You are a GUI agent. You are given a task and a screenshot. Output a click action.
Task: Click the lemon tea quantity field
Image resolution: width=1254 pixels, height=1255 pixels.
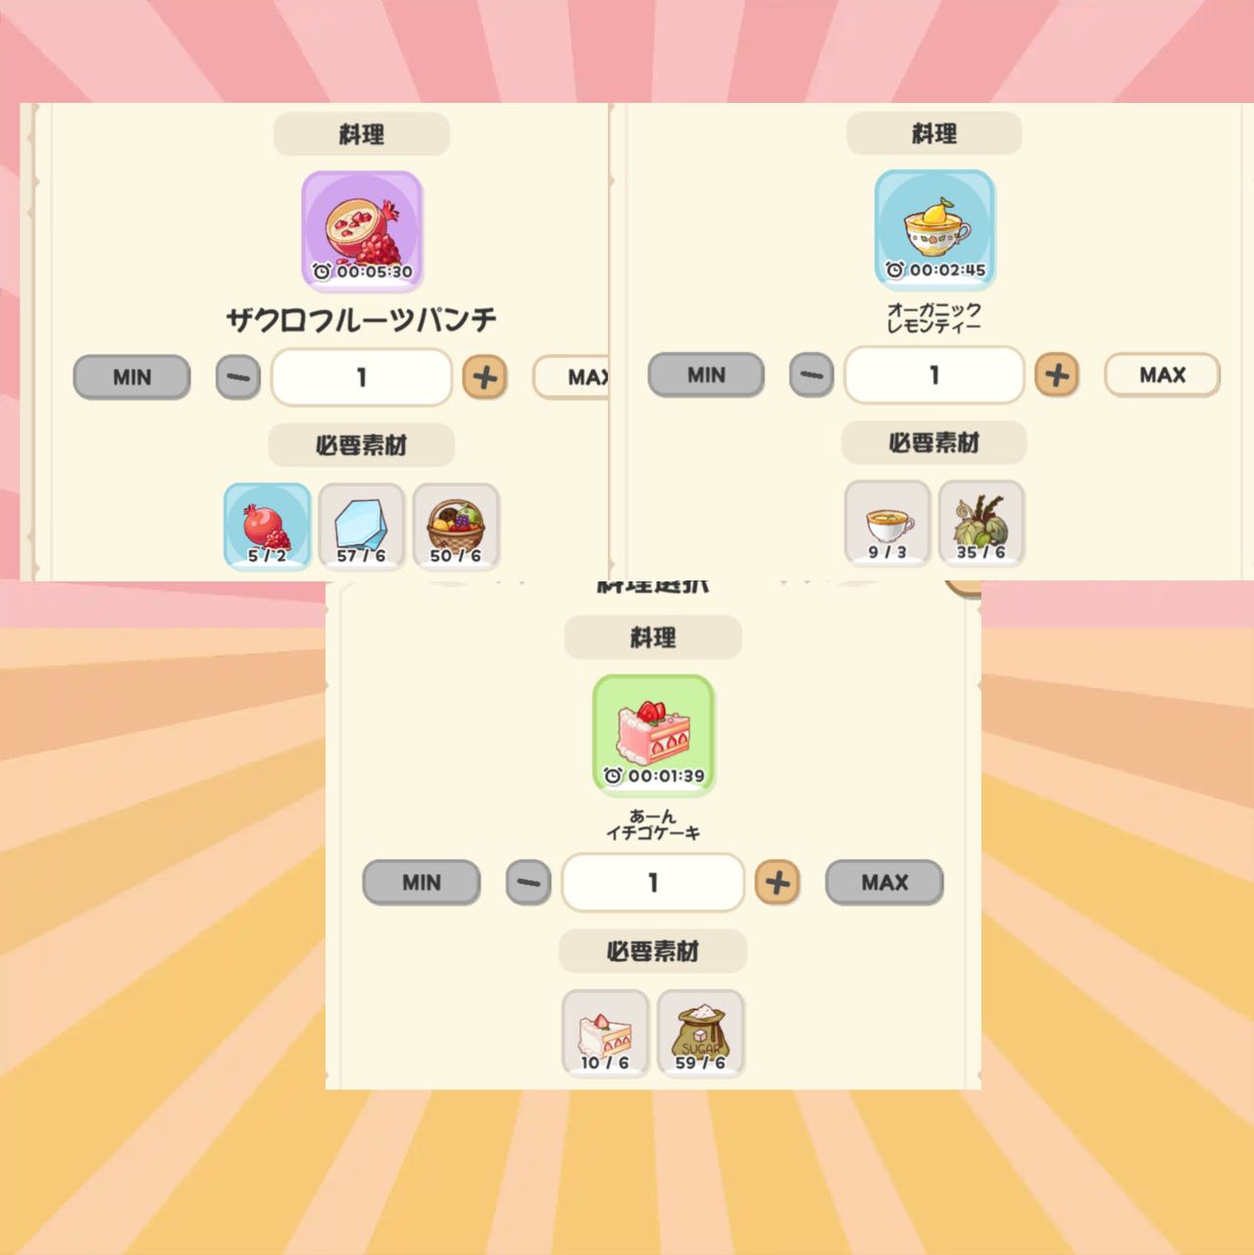934,375
